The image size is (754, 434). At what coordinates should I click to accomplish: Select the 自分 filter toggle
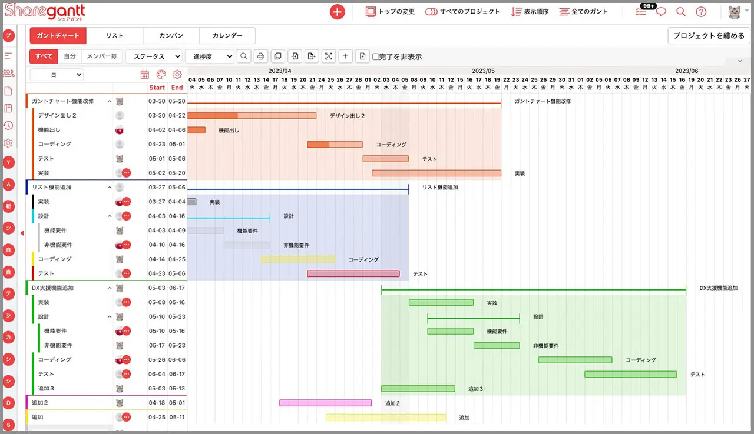[70, 56]
